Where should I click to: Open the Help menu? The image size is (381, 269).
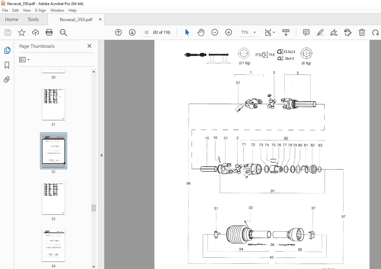click(72, 10)
